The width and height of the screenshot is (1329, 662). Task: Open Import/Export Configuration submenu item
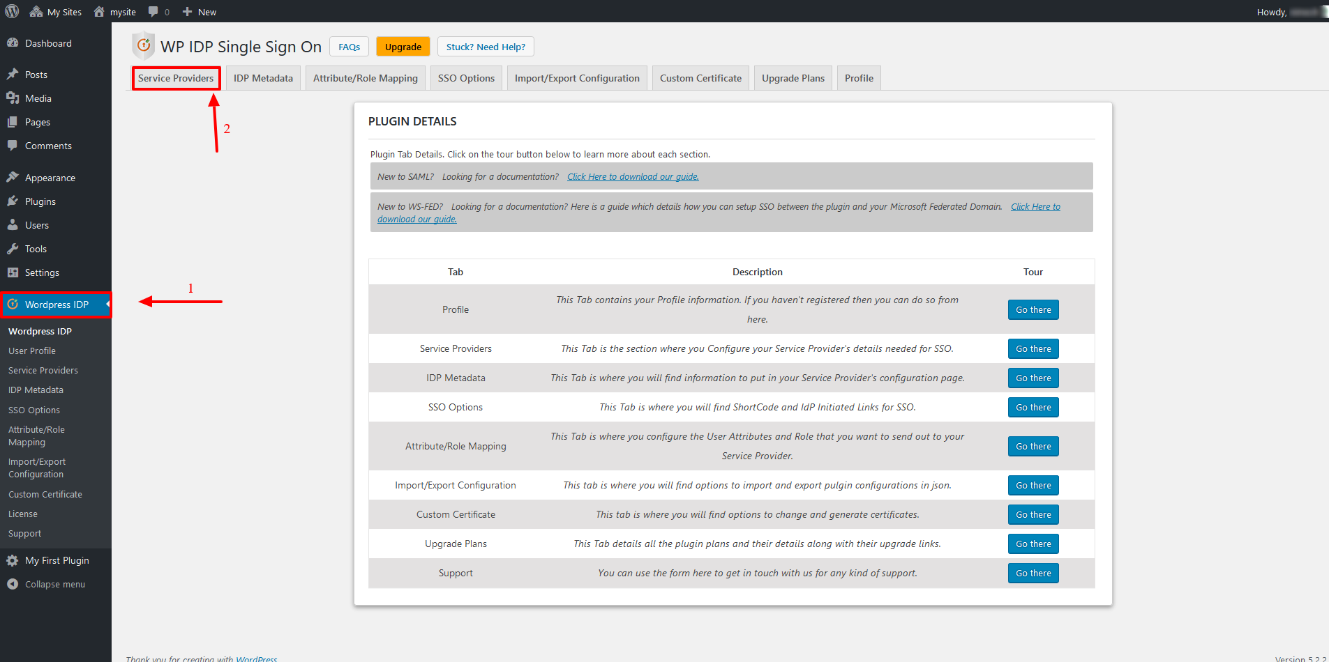pos(37,468)
